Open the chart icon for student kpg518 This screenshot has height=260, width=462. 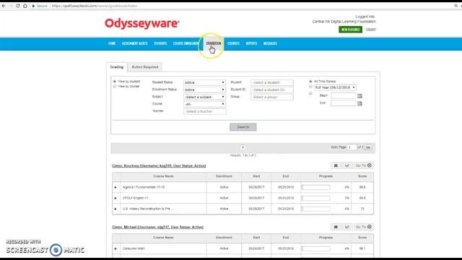347,165
